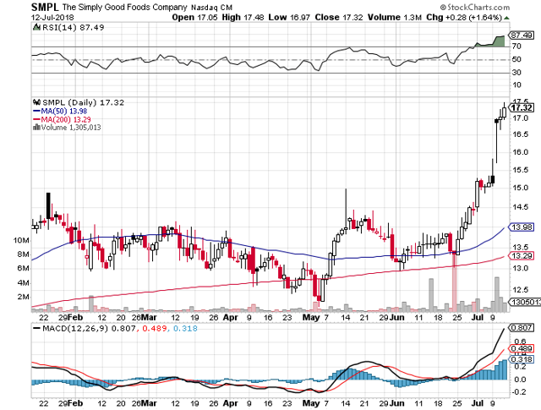Click the 50 level on the RSI axis

[516, 59]
